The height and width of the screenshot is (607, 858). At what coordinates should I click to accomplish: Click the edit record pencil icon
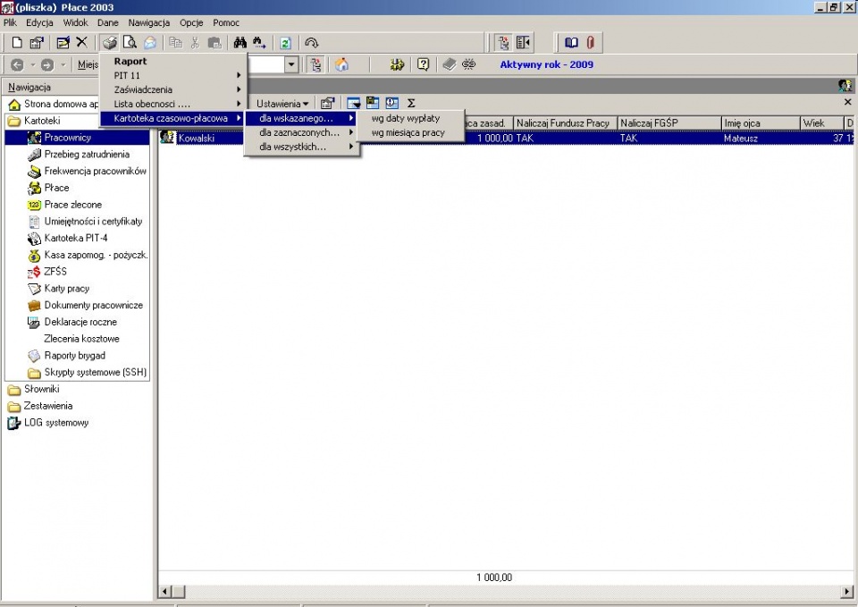point(63,43)
